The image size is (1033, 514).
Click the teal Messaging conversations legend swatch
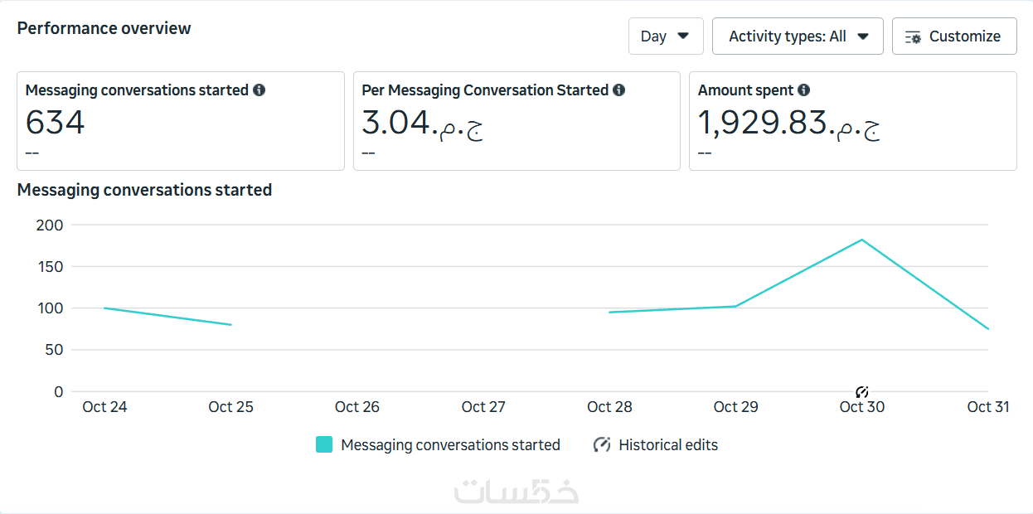click(x=324, y=445)
